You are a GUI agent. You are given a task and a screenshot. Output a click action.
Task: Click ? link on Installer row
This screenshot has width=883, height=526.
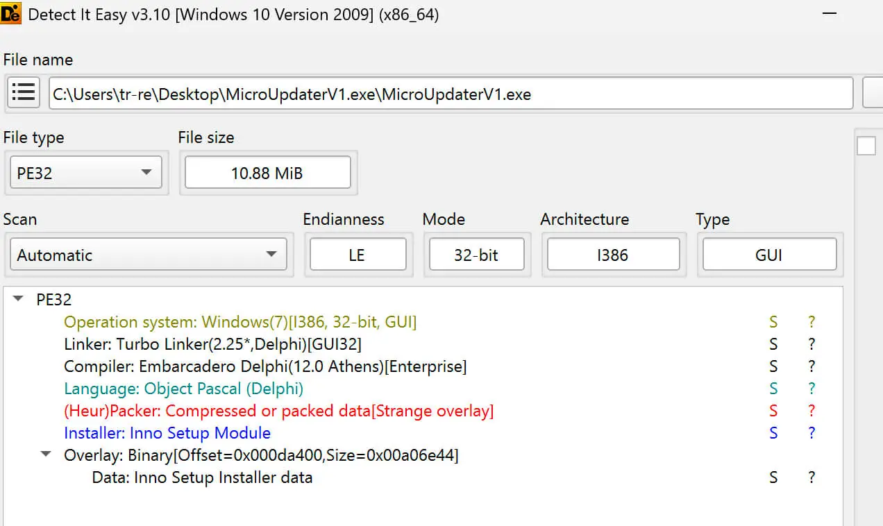pyautogui.click(x=811, y=433)
